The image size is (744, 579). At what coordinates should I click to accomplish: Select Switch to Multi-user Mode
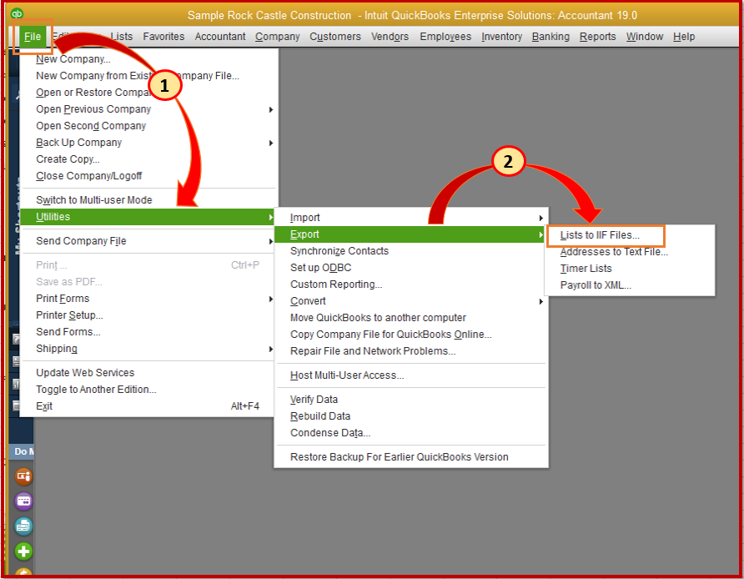94,200
